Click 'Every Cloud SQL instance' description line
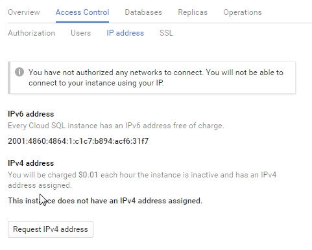Screen dimensions: 312x250 pos(116,126)
